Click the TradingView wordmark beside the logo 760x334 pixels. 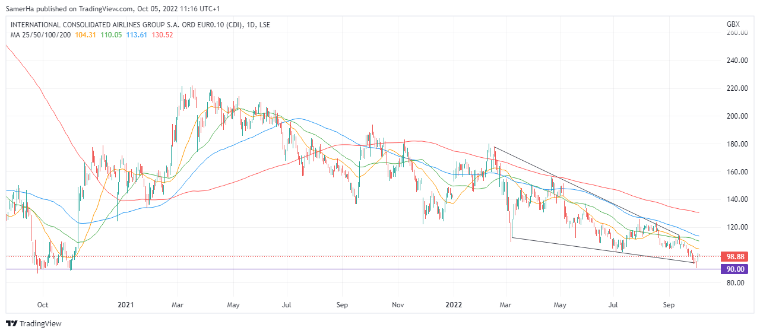pos(40,323)
